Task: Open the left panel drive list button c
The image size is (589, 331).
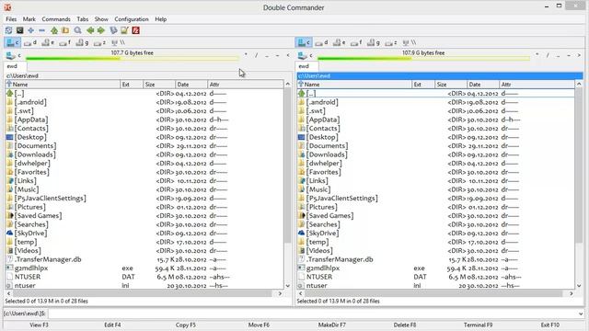Action: [13, 56]
